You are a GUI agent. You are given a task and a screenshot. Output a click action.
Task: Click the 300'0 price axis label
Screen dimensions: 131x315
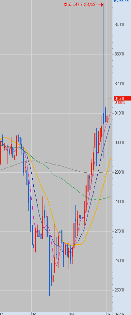tap(120, 143)
